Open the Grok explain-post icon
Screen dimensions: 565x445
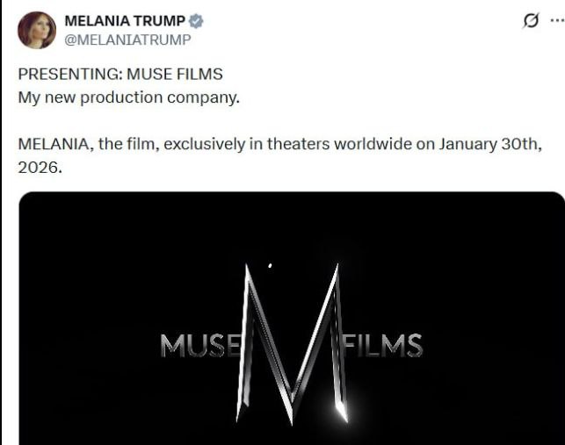coord(531,20)
